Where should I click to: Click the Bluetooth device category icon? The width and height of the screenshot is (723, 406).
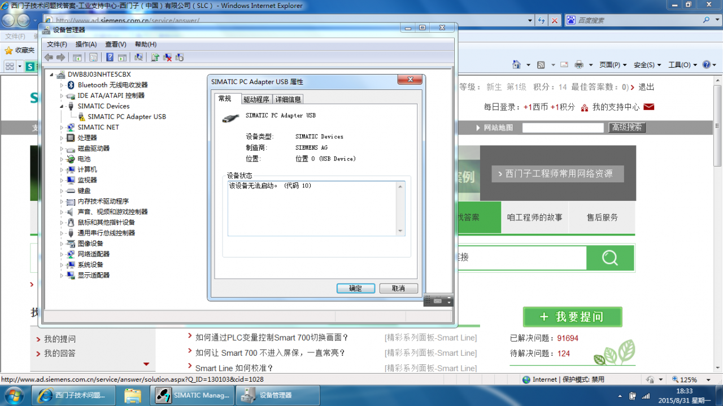(x=71, y=85)
